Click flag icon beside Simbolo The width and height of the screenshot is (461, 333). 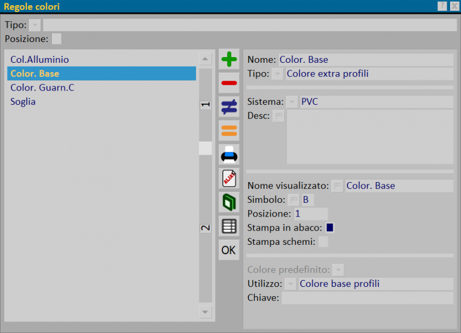click(293, 200)
